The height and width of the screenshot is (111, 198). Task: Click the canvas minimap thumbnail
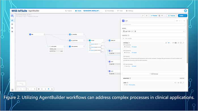(x=21, y=84)
